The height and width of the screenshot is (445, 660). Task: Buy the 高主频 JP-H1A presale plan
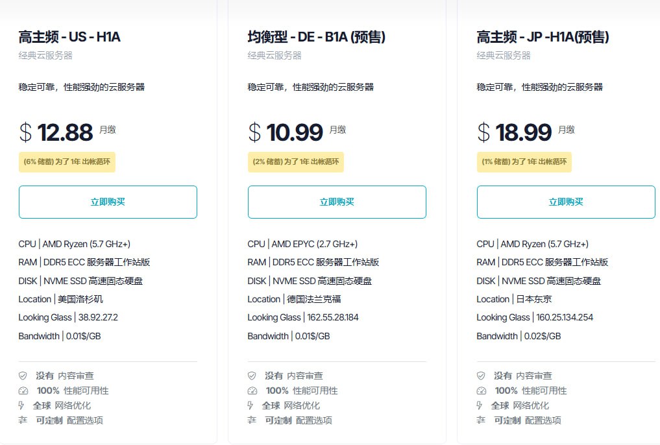(x=566, y=202)
